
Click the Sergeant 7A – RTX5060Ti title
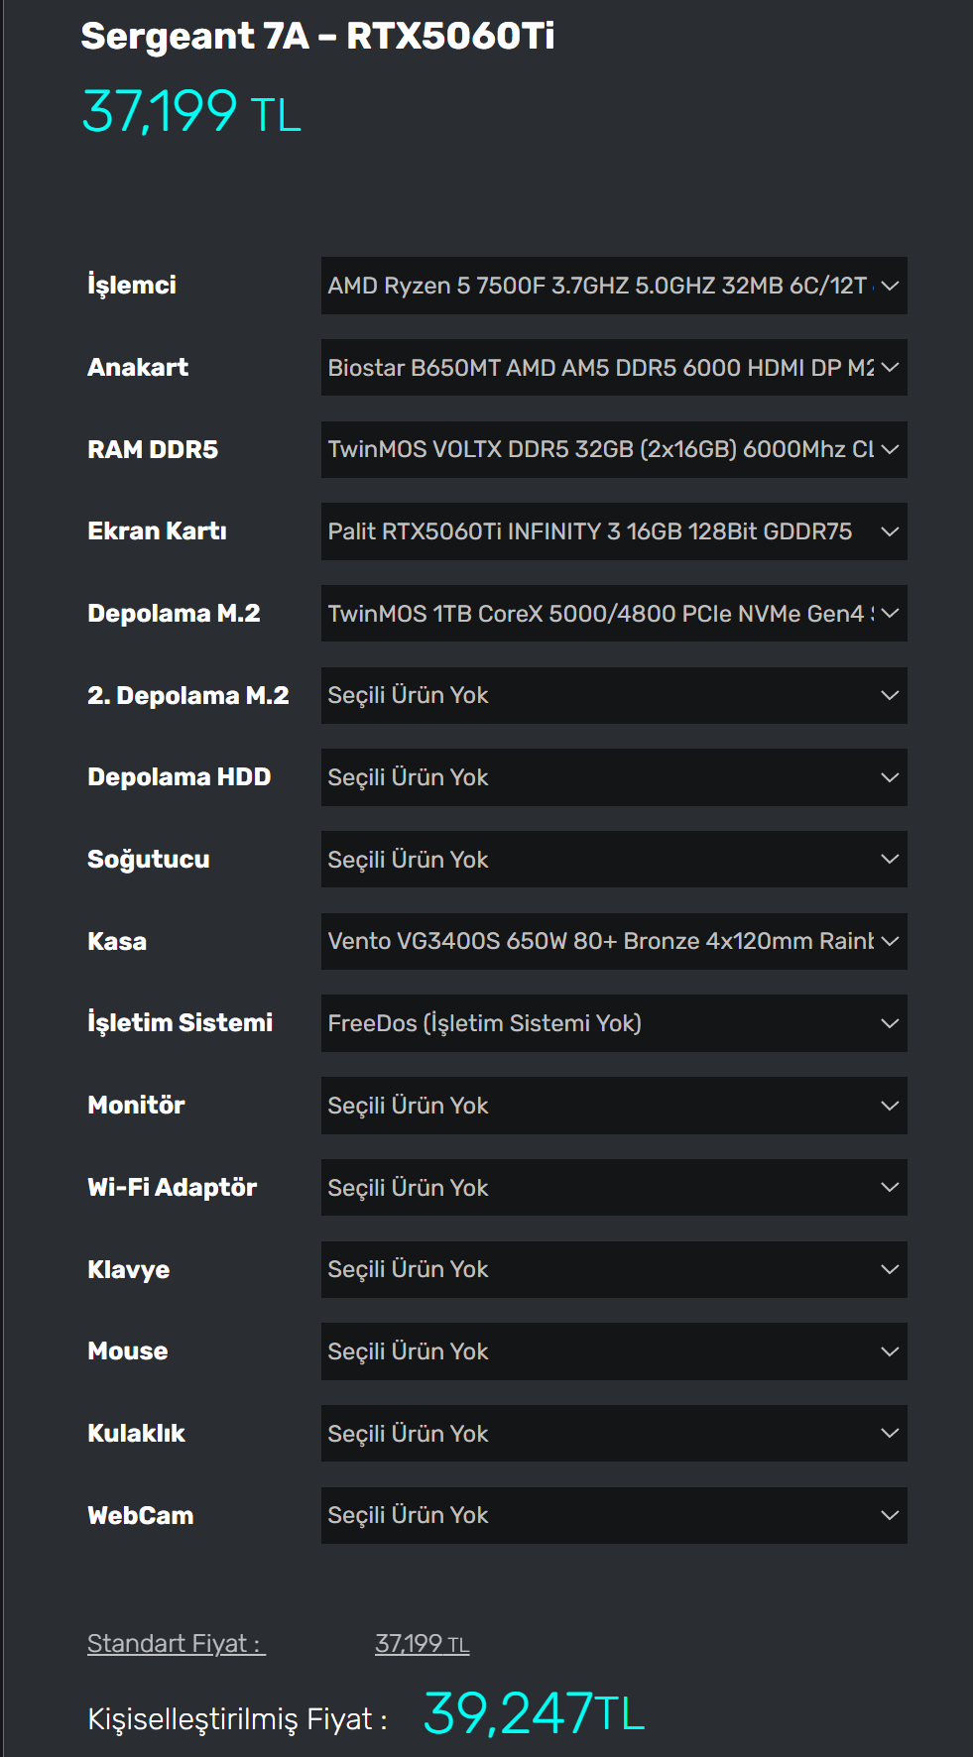coord(317,37)
